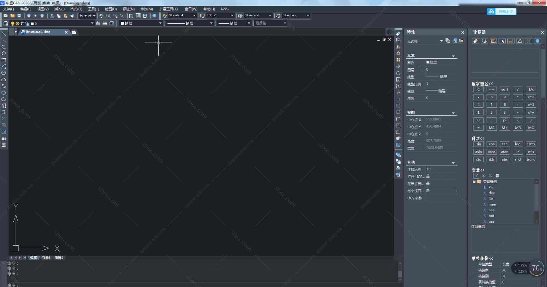Toggle the layer 0 lock icon

pyautogui.click(x=27, y=24)
